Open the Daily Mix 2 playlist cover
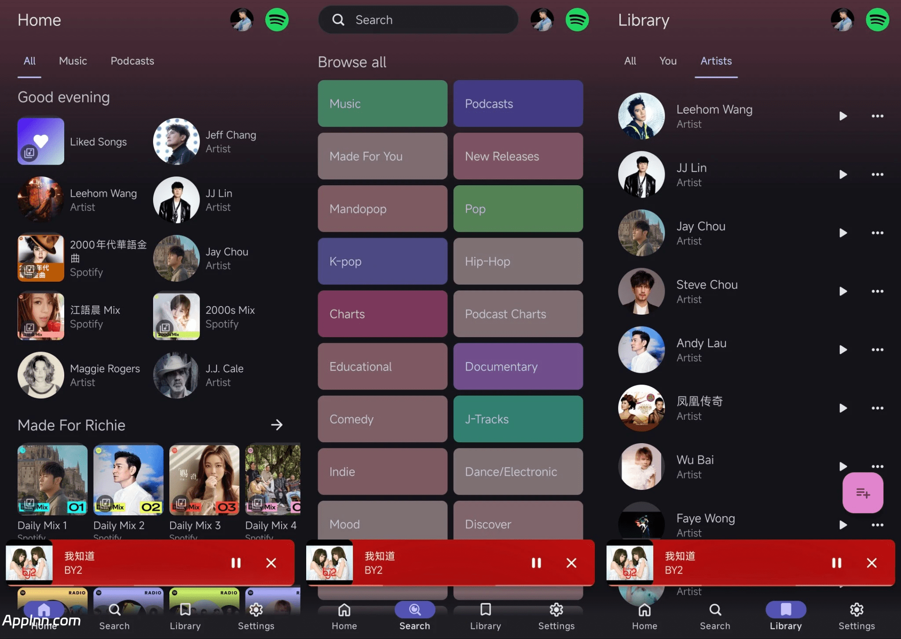The image size is (901, 639). tap(128, 480)
